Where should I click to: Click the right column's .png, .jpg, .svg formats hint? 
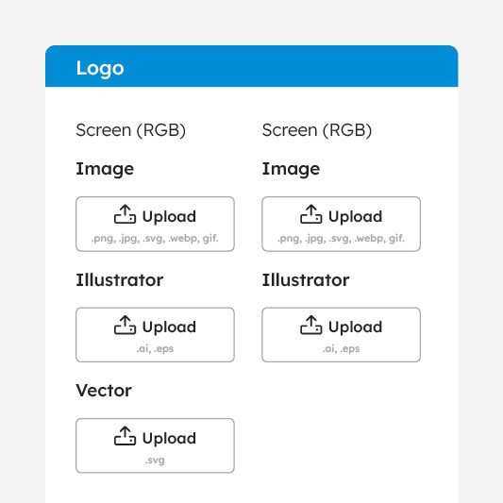341,239
